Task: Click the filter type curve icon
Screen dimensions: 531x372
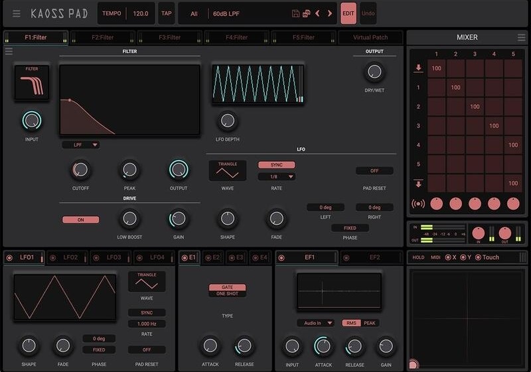Action: (32, 83)
